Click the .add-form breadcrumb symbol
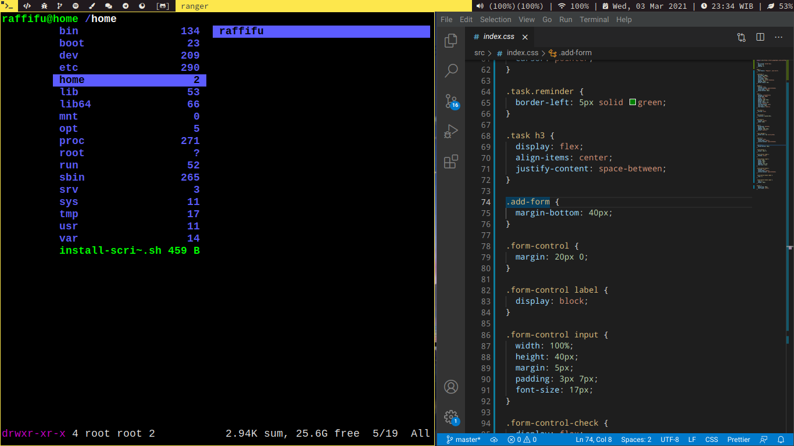Screen dimensions: 794x446 pos(570,52)
